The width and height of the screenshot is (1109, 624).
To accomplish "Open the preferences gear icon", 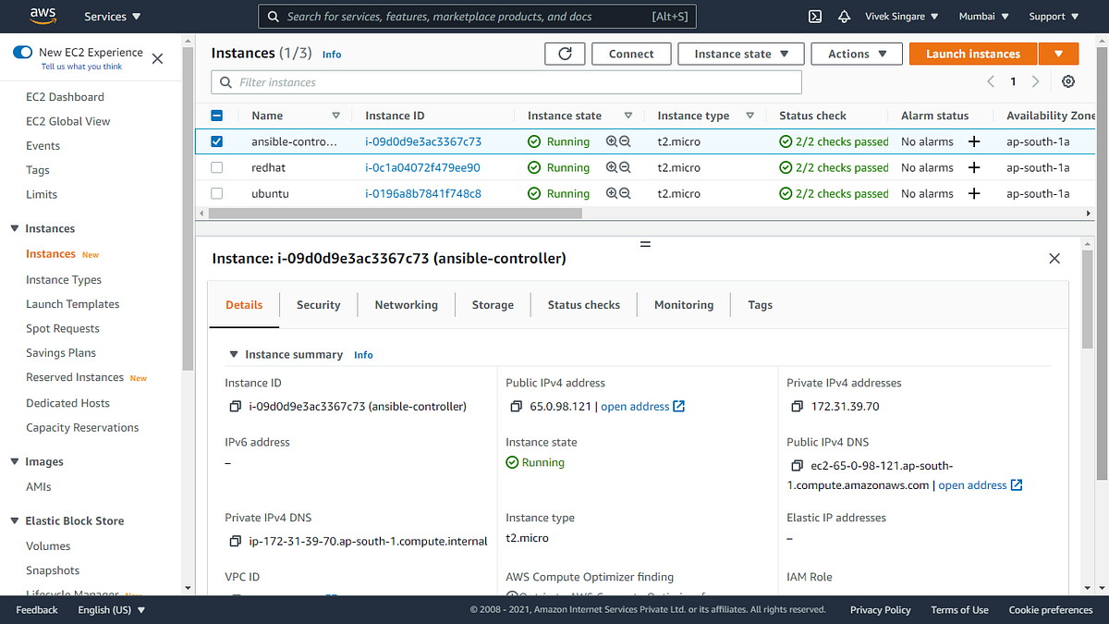I will [1068, 81].
